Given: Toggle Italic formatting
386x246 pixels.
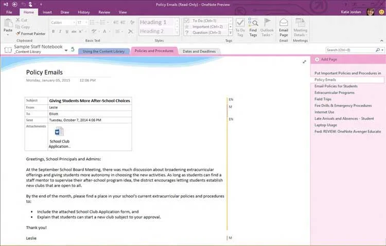Looking at the screenshot, I should click(60, 31).
